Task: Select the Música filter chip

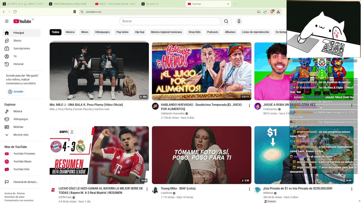Action: point(70,32)
